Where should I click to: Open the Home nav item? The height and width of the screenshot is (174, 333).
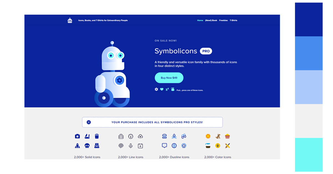point(200,20)
